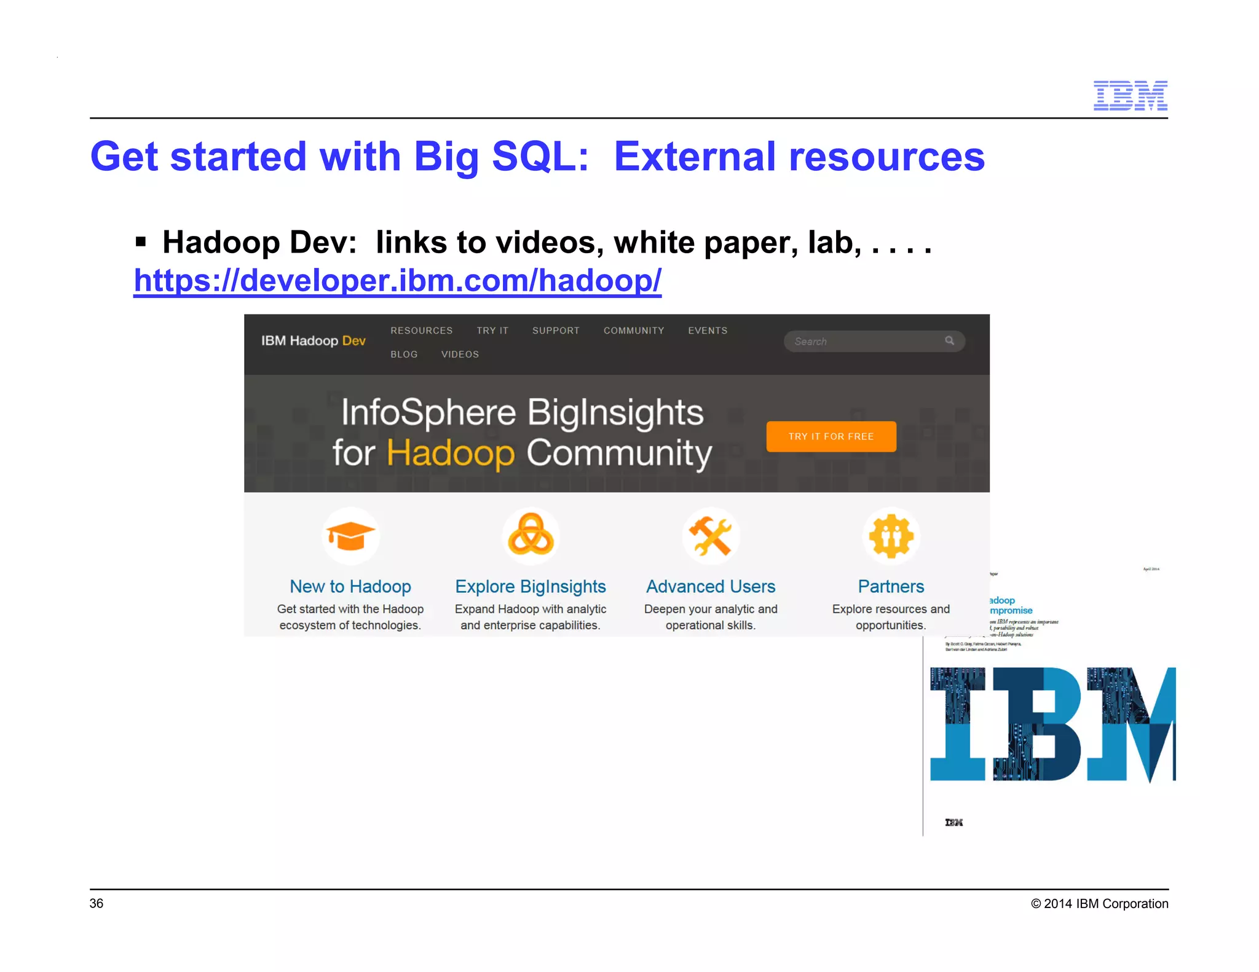
Task: Click the '© 2014 IBM Corporation' footer text
Action: [x=1099, y=904]
